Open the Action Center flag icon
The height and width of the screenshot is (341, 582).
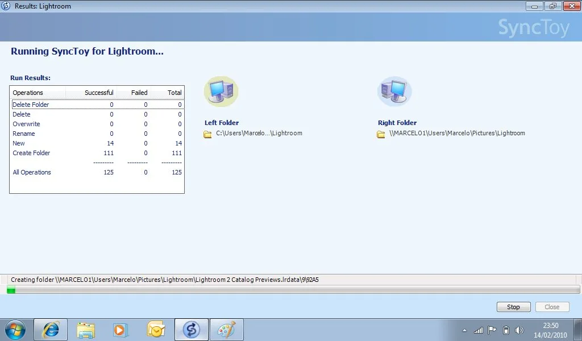[492, 330]
